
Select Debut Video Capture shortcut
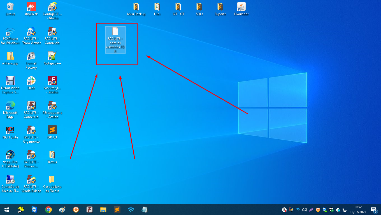pos(10,85)
